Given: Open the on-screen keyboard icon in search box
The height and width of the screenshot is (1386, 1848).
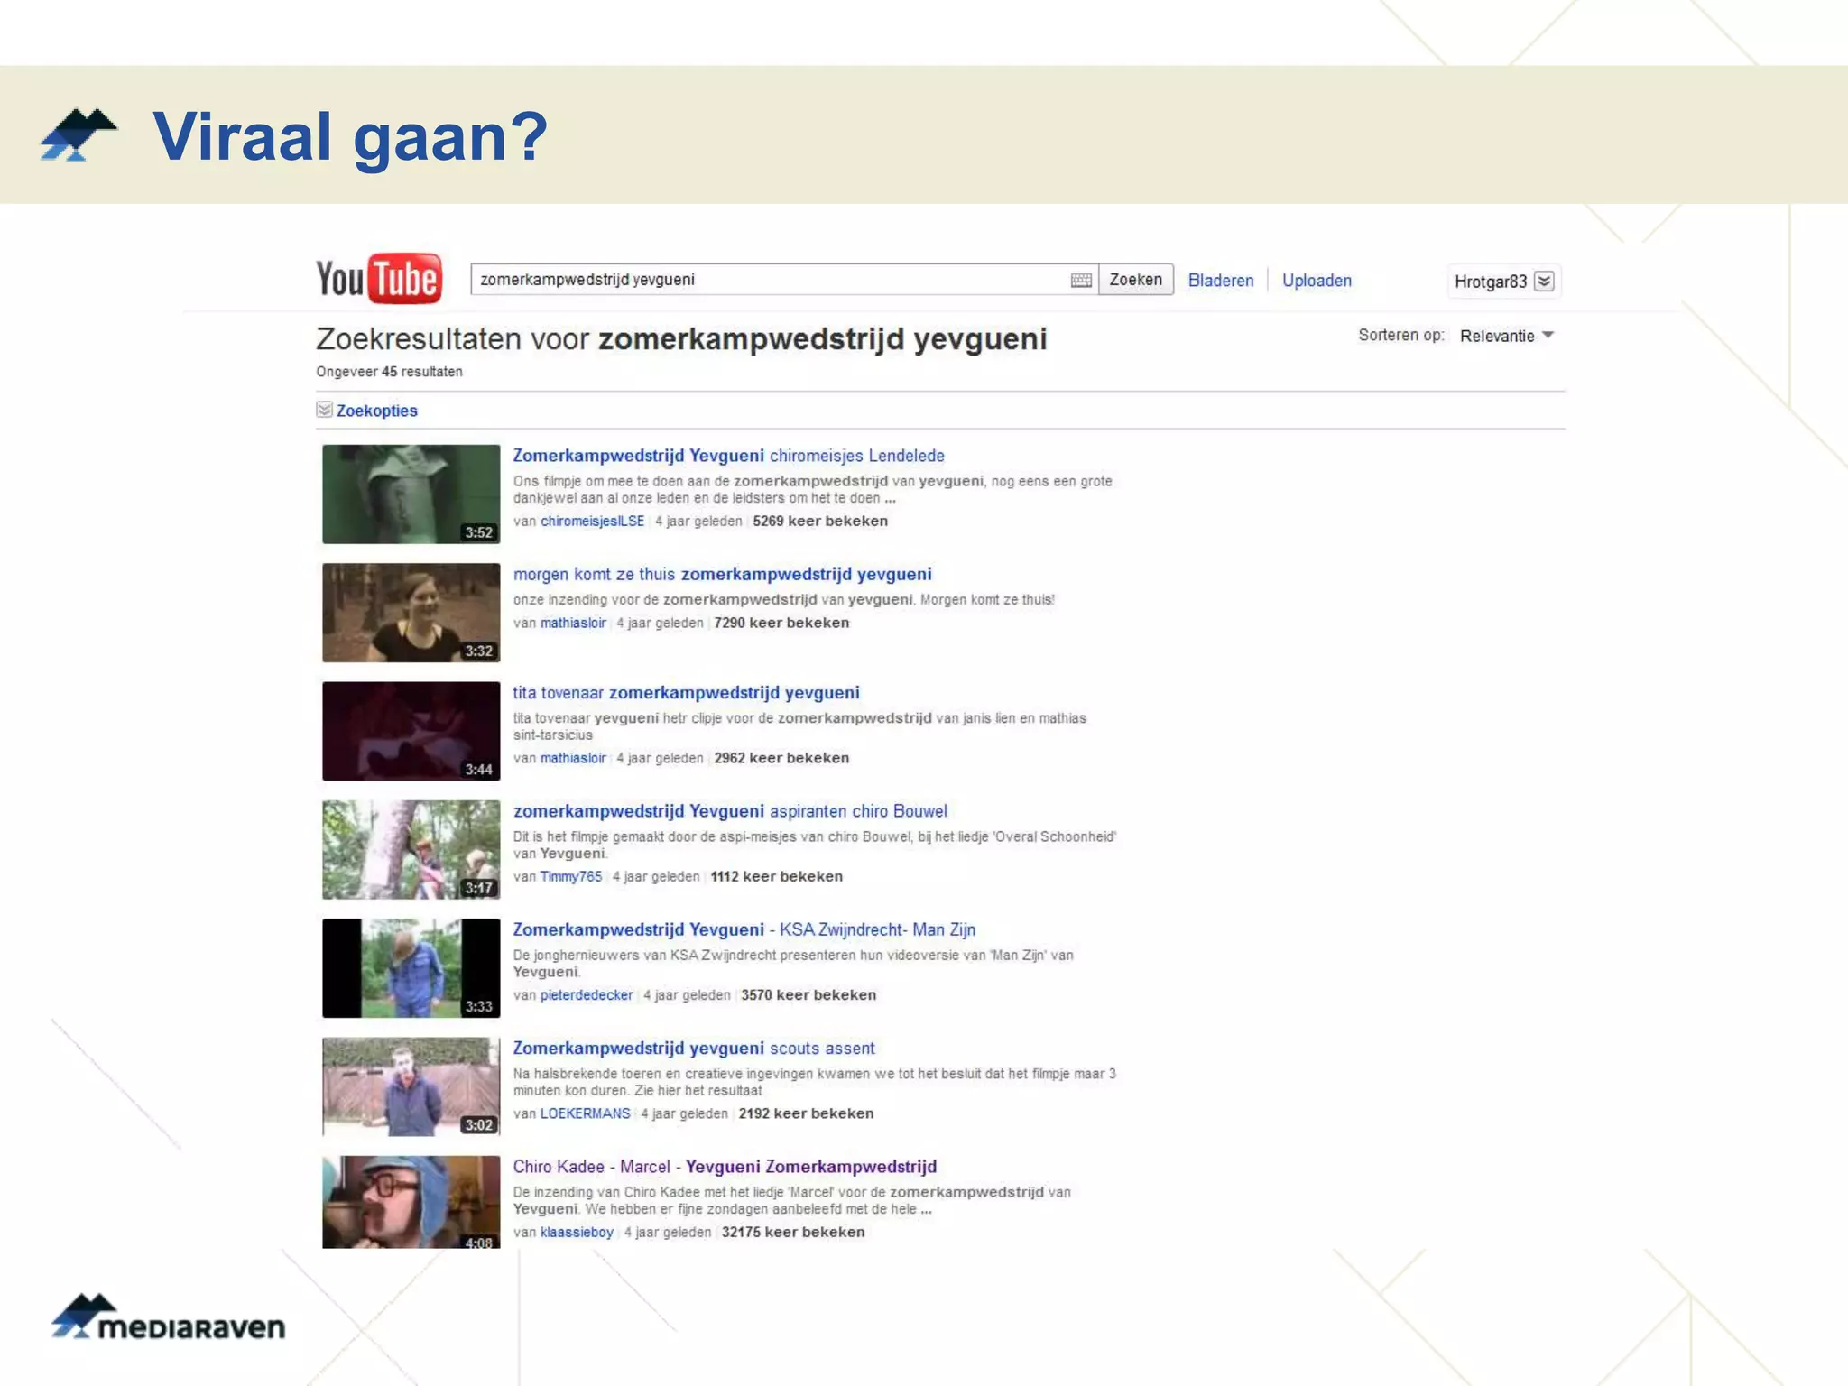Looking at the screenshot, I should [x=1081, y=281].
